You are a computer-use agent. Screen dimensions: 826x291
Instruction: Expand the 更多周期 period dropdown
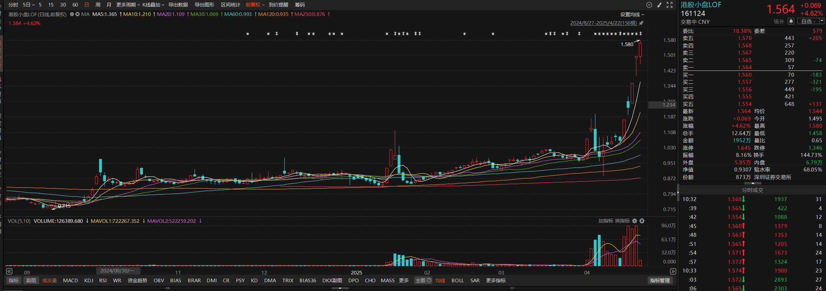128,5
